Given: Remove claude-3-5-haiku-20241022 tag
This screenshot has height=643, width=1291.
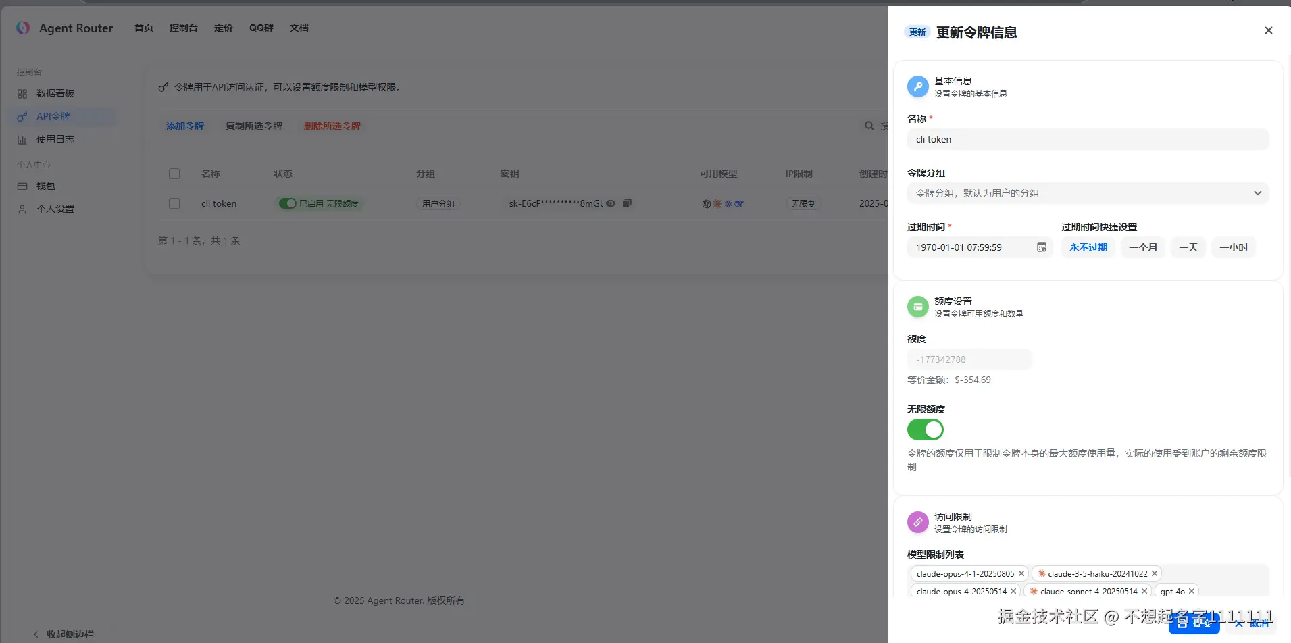Looking at the screenshot, I should tap(1155, 574).
